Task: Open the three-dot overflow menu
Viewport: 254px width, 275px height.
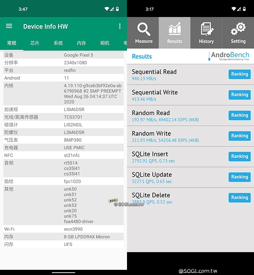Action: pyautogui.click(x=120, y=26)
